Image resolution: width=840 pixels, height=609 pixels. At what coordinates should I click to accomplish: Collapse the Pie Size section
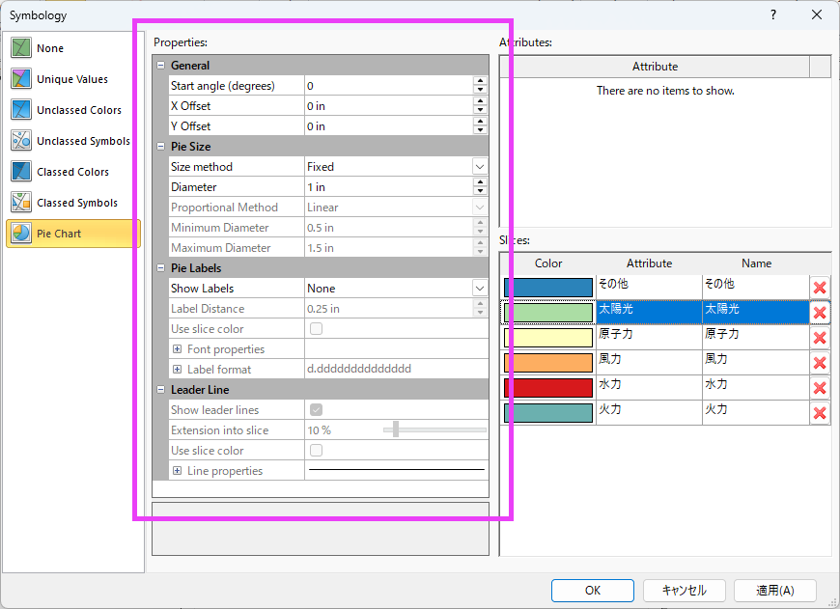(160, 147)
